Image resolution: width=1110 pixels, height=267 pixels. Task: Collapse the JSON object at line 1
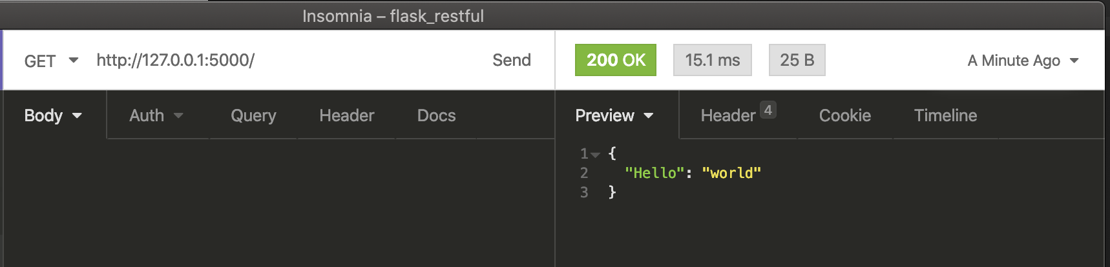click(x=596, y=154)
